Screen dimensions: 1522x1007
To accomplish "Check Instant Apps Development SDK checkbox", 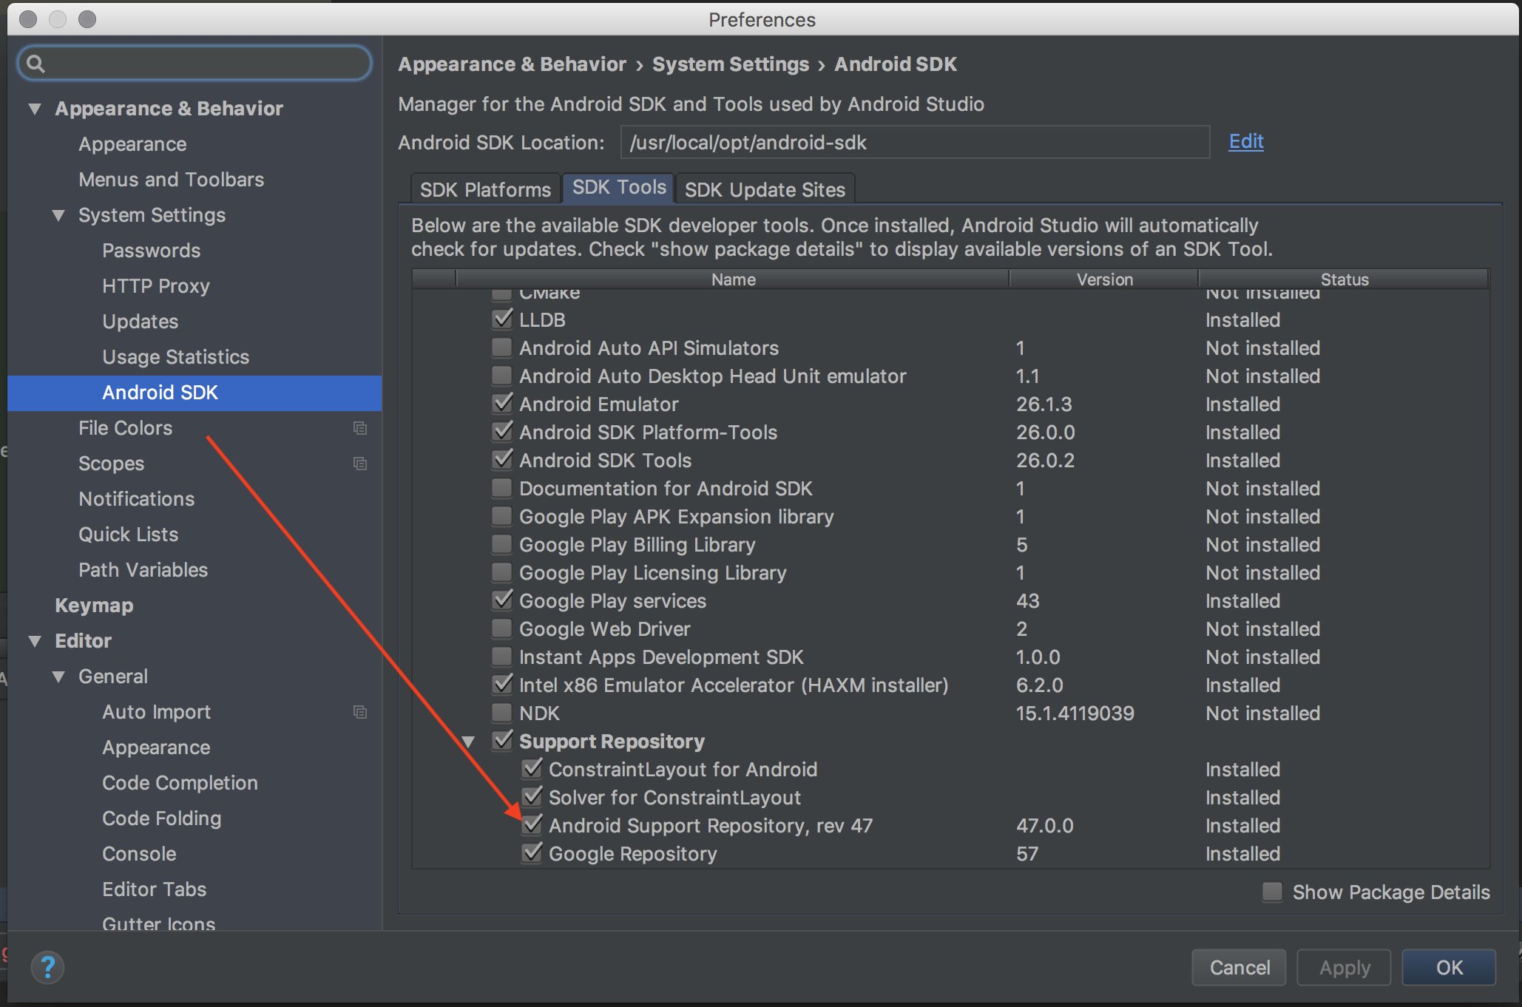I will click(x=502, y=657).
